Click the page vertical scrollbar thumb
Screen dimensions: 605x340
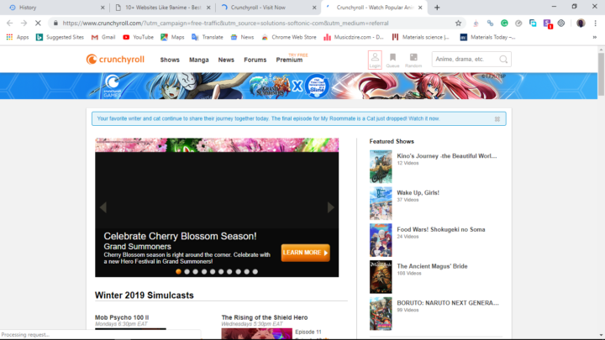click(601, 74)
